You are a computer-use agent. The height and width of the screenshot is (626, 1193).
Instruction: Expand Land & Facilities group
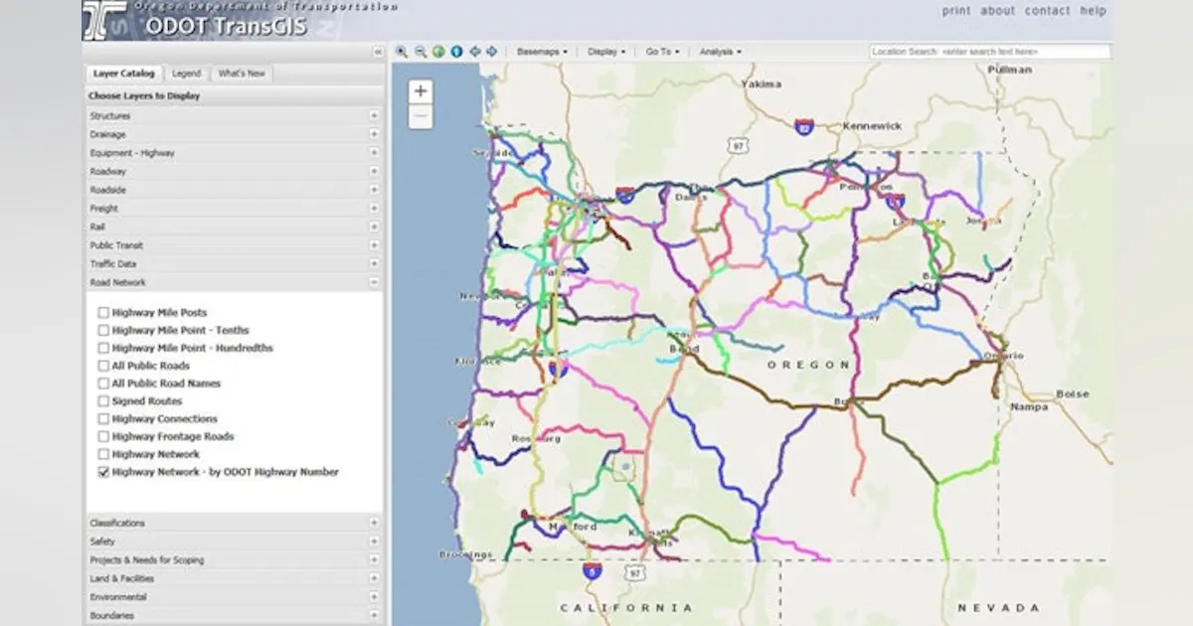click(374, 578)
